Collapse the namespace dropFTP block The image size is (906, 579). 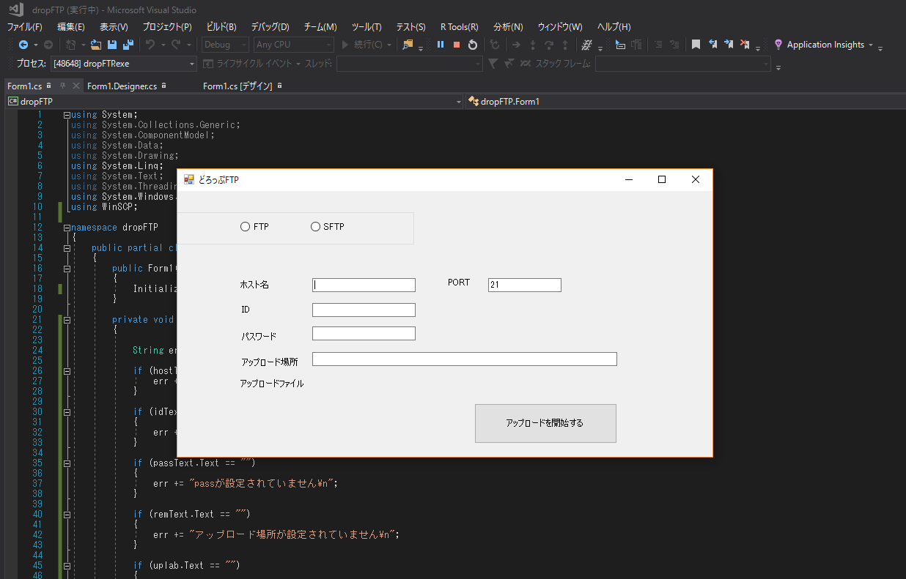pyautogui.click(x=67, y=228)
